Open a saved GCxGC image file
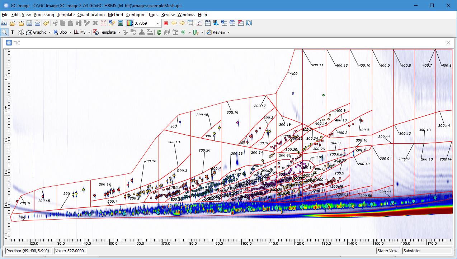Image resolution: width=457 pixels, height=259 pixels. pos(12,23)
